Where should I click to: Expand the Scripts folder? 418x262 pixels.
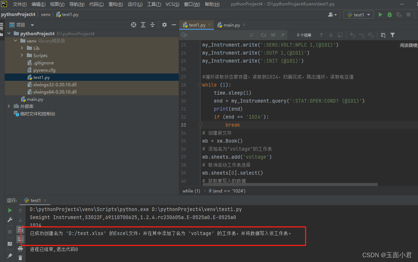click(x=22, y=55)
